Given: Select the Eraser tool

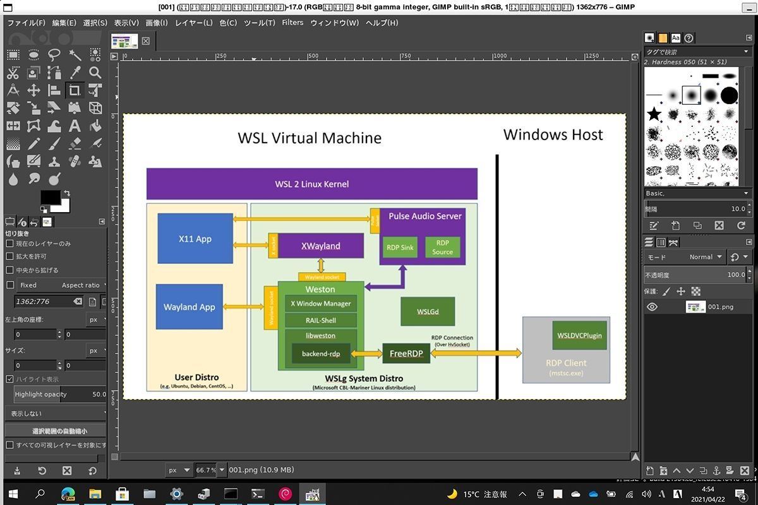Looking at the screenshot, I should pos(75,143).
